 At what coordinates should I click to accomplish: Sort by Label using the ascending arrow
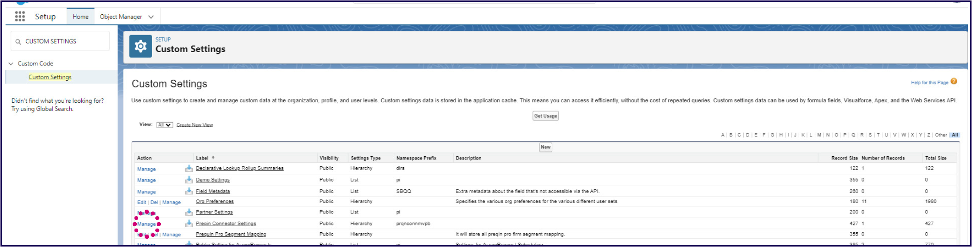(213, 158)
